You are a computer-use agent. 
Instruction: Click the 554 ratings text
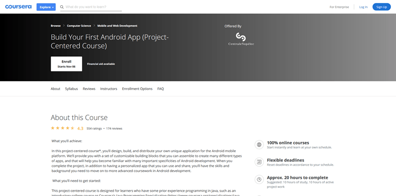(94, 128)
